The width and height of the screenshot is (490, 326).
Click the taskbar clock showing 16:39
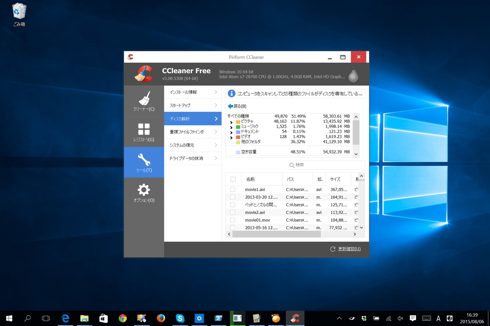pyautogui.click(x=471, y=318)
